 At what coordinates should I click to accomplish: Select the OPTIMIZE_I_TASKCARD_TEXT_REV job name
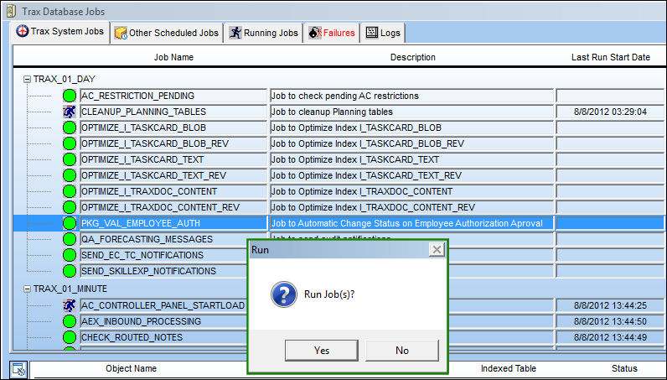(173, 175)
